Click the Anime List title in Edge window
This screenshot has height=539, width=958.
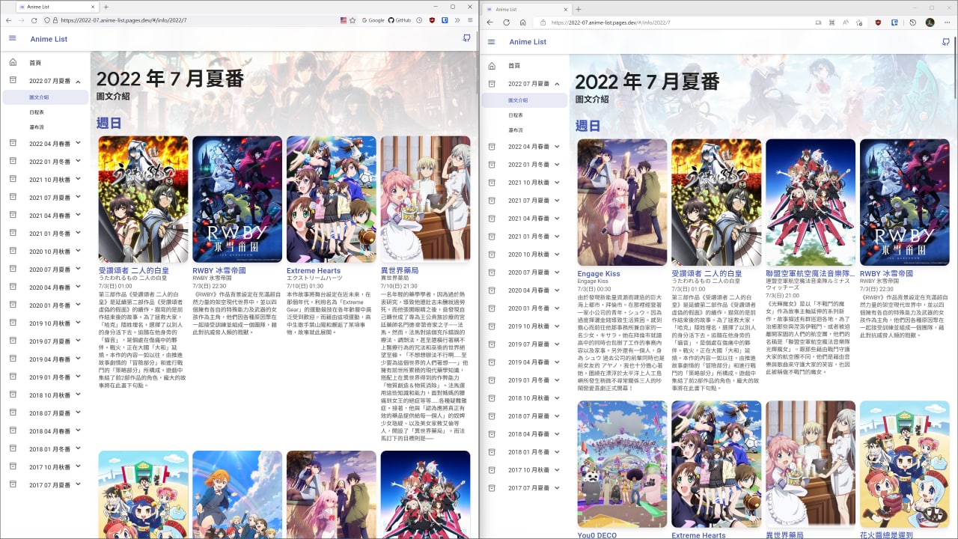(x=528, y=42)
